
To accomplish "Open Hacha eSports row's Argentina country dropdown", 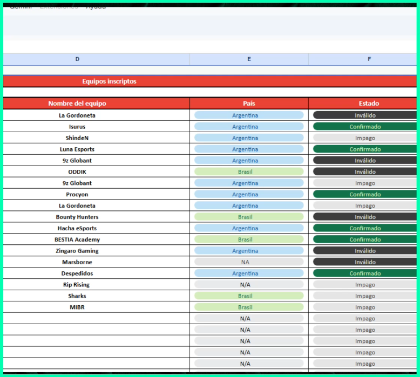I will click(x=249, y=228).
